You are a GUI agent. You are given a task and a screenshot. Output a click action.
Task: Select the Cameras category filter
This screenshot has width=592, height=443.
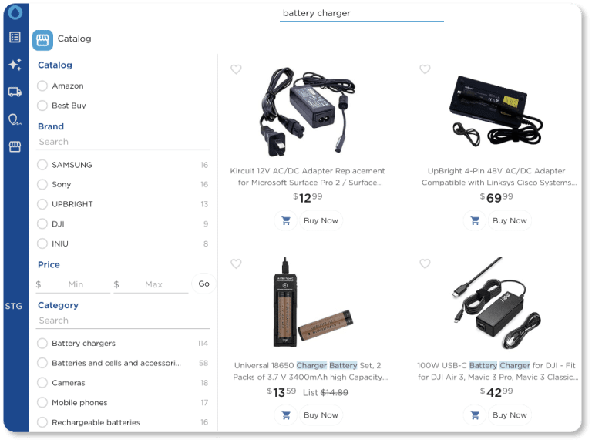[42, 383]
